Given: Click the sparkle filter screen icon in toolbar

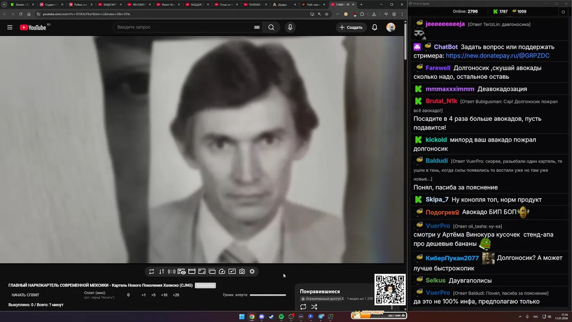Looking at the screenshot, I should [232, 271].
